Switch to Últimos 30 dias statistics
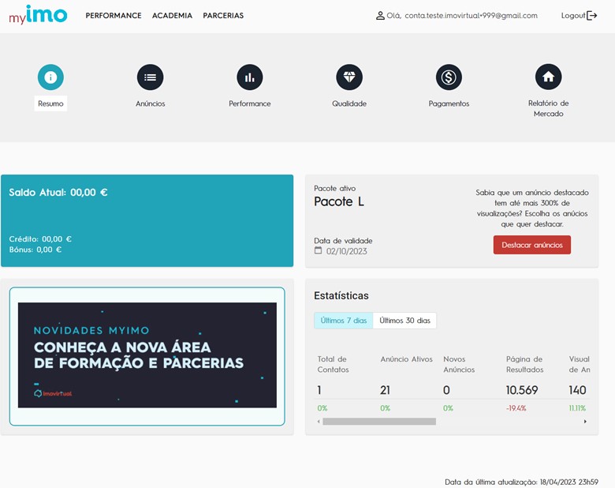 [404, 321]
